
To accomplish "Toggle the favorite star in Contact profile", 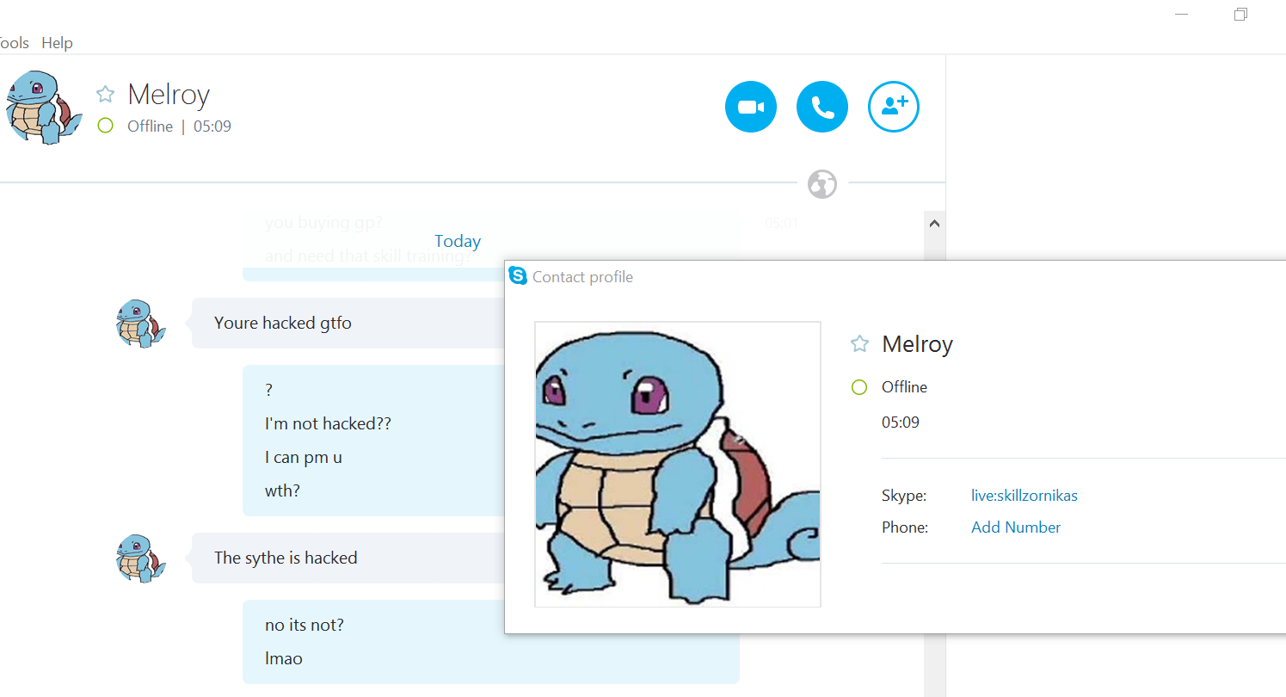I will tap(859, 344).
